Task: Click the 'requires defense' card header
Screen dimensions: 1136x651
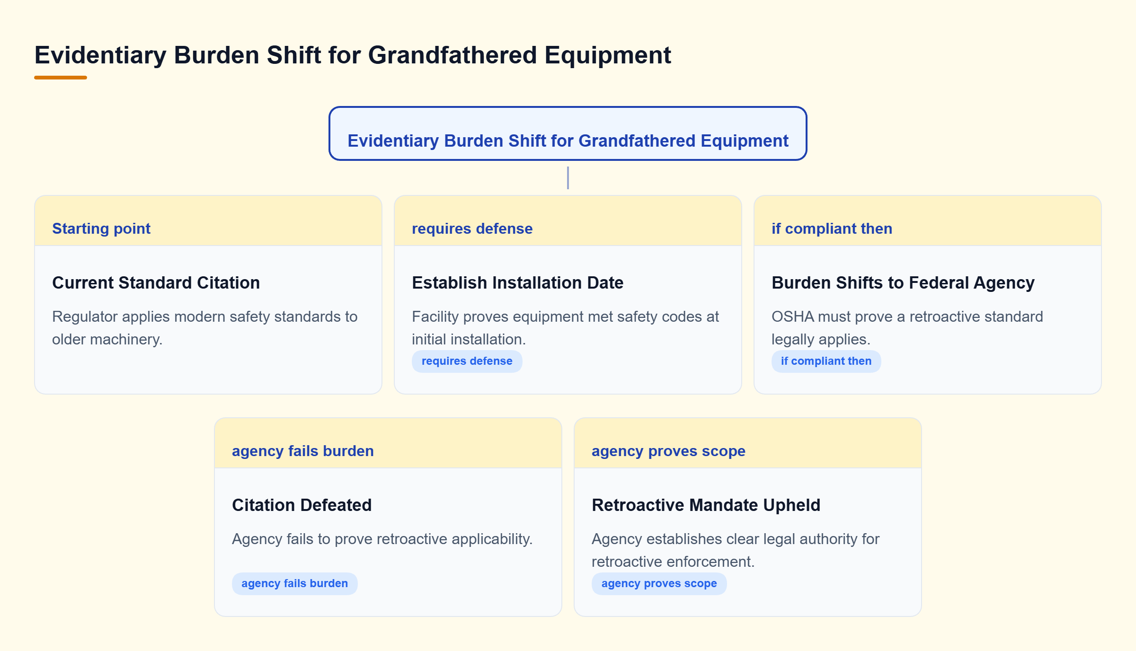Action: tap(568, 221)
